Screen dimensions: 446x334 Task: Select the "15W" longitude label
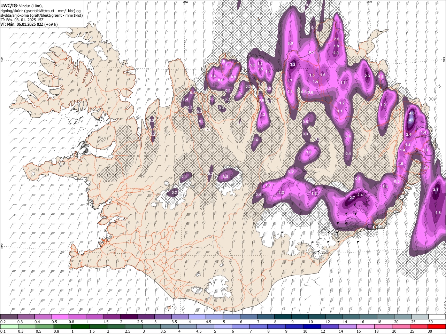coord(369,2)
